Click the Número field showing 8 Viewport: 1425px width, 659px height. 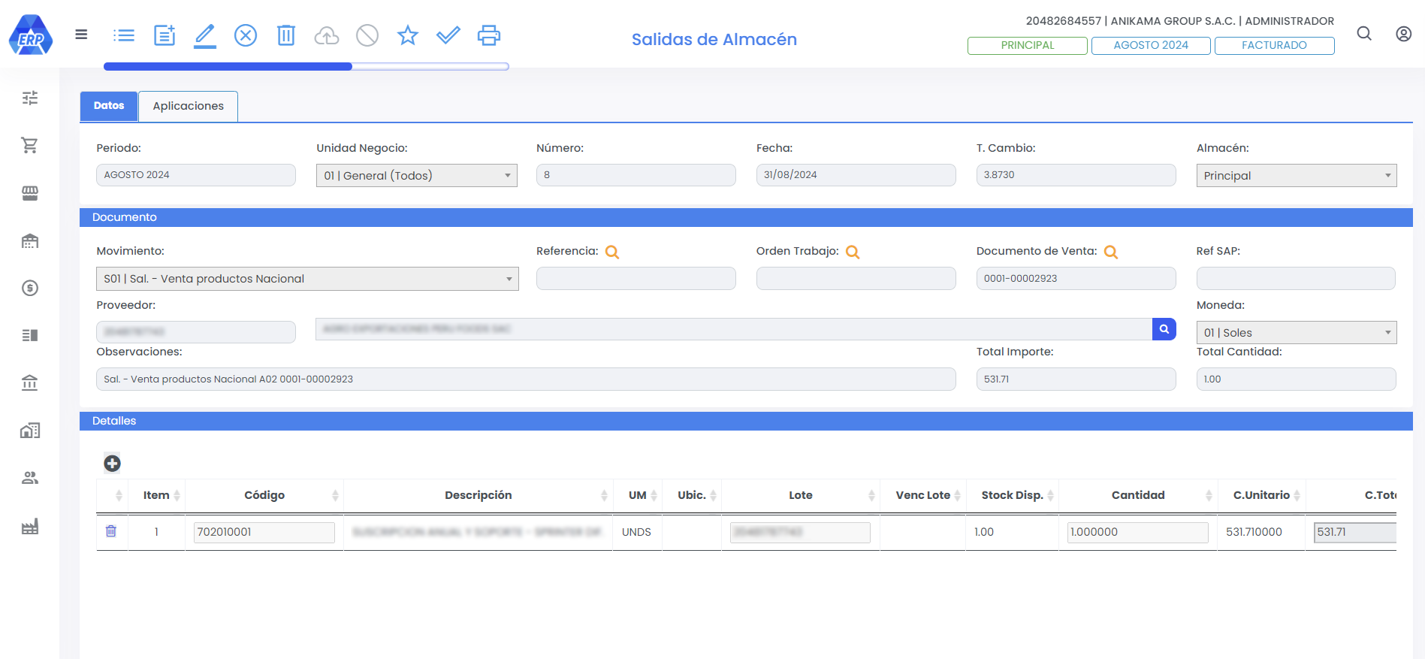tap(636, 174)
